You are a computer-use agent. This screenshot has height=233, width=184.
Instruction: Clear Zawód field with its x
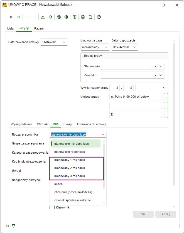pos(155,75)
